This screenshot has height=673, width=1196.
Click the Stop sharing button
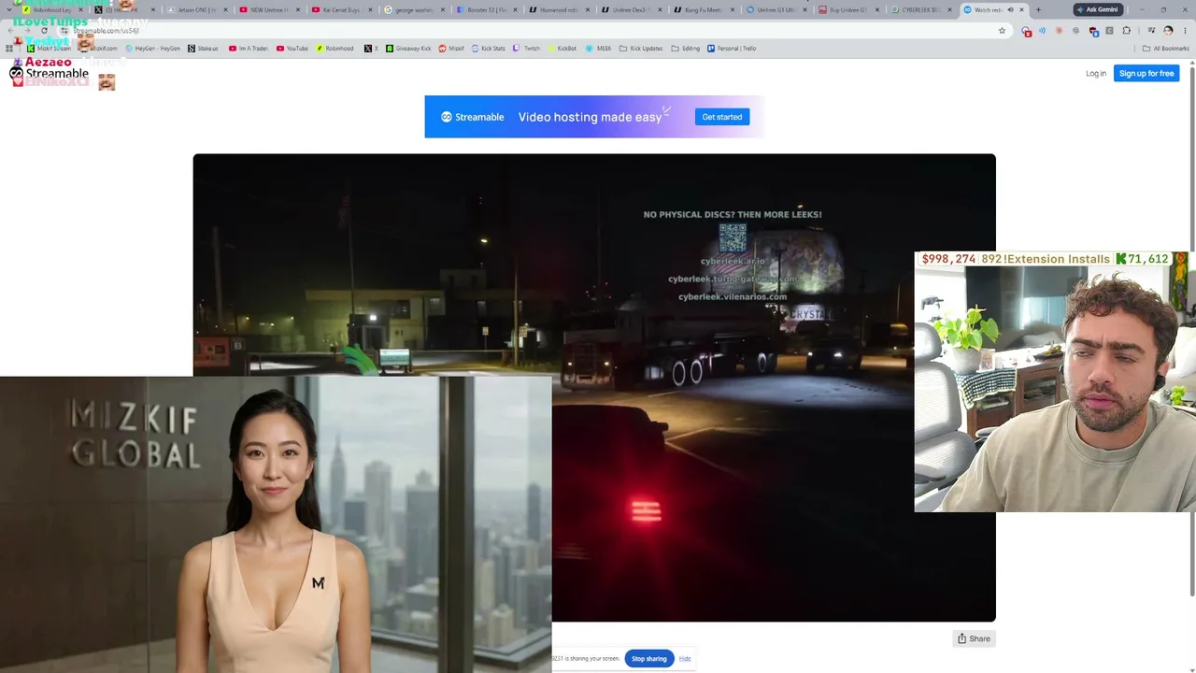(648, 659)
